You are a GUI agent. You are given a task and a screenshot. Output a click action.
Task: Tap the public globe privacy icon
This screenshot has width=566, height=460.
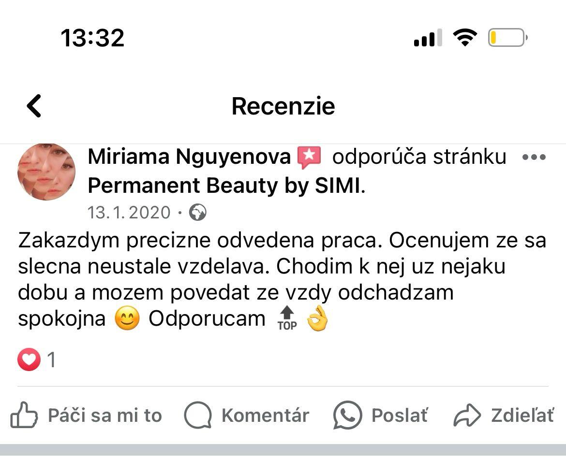coord(197,212)
